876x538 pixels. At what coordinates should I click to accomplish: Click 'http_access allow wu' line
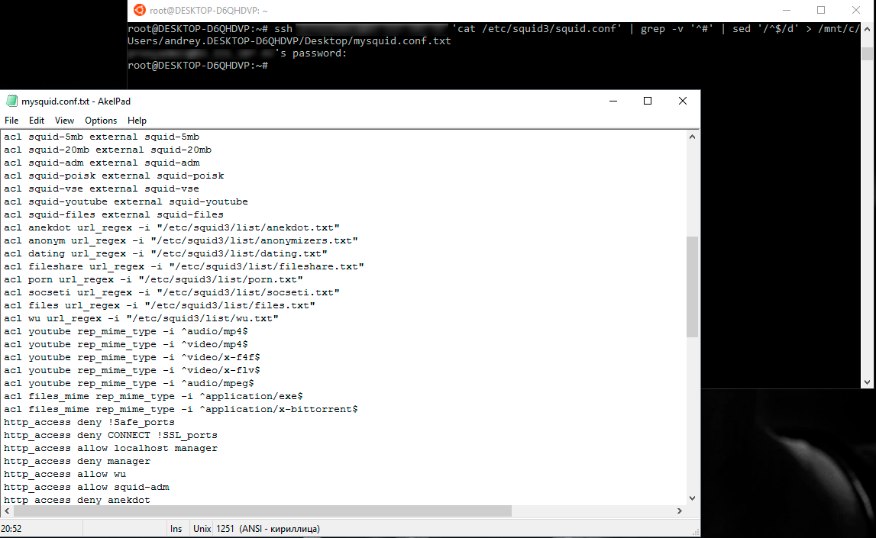(65, 475)
